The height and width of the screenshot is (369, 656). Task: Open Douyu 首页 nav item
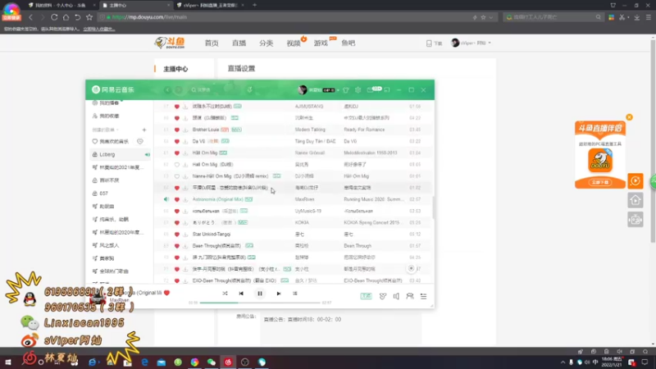pyautogui.click(x=212, y=43)
